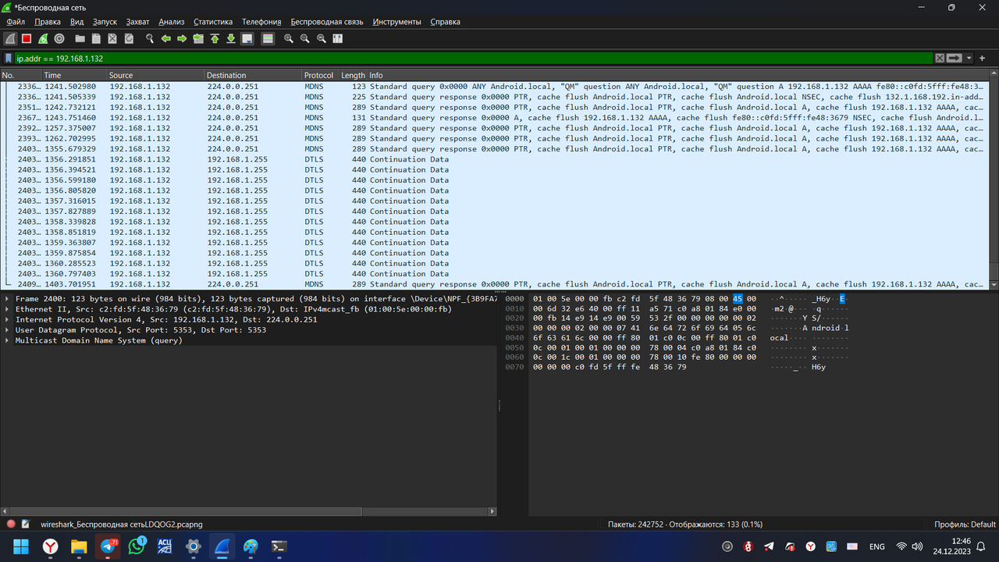Expand the Frame 2400 details row
The image size is (999, 562).
[7, 299]
